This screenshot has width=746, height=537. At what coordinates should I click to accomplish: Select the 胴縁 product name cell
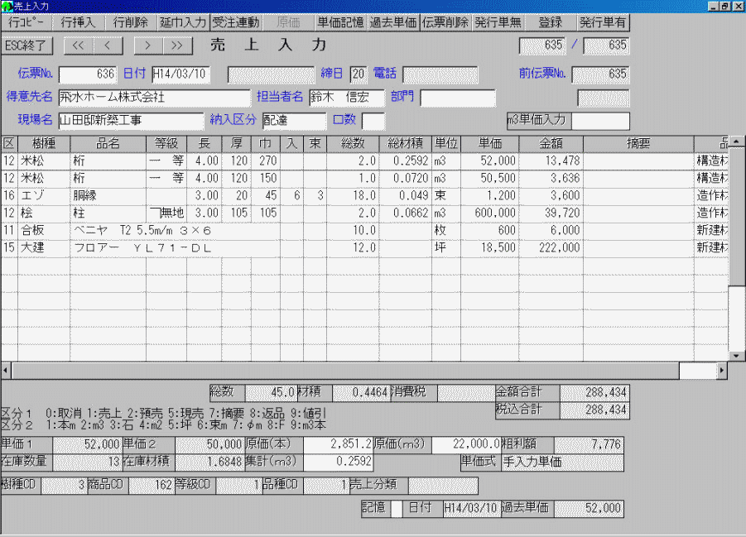pos(108,195)
